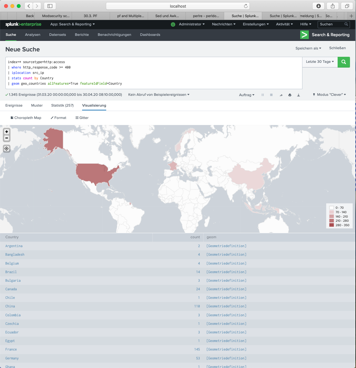
Task: Share the search job via arrow icon
Action: pyautogui.click(x=281, y=95)
